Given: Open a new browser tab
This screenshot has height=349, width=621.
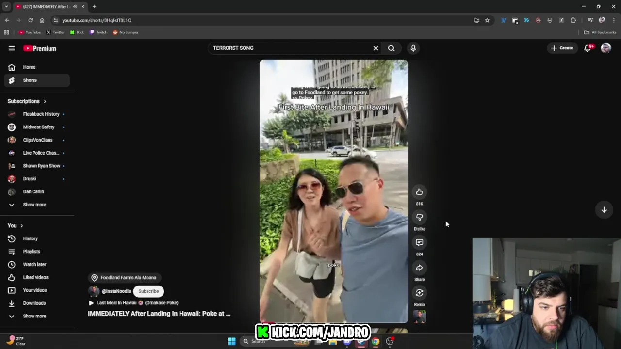Looking at the screenshot, I should (94, 6).
